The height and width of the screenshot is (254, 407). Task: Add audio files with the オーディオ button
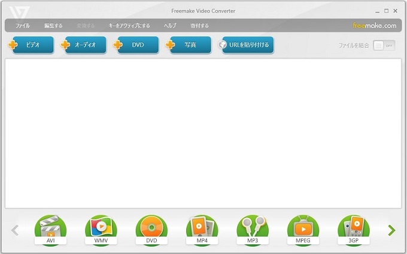(83, 45)
